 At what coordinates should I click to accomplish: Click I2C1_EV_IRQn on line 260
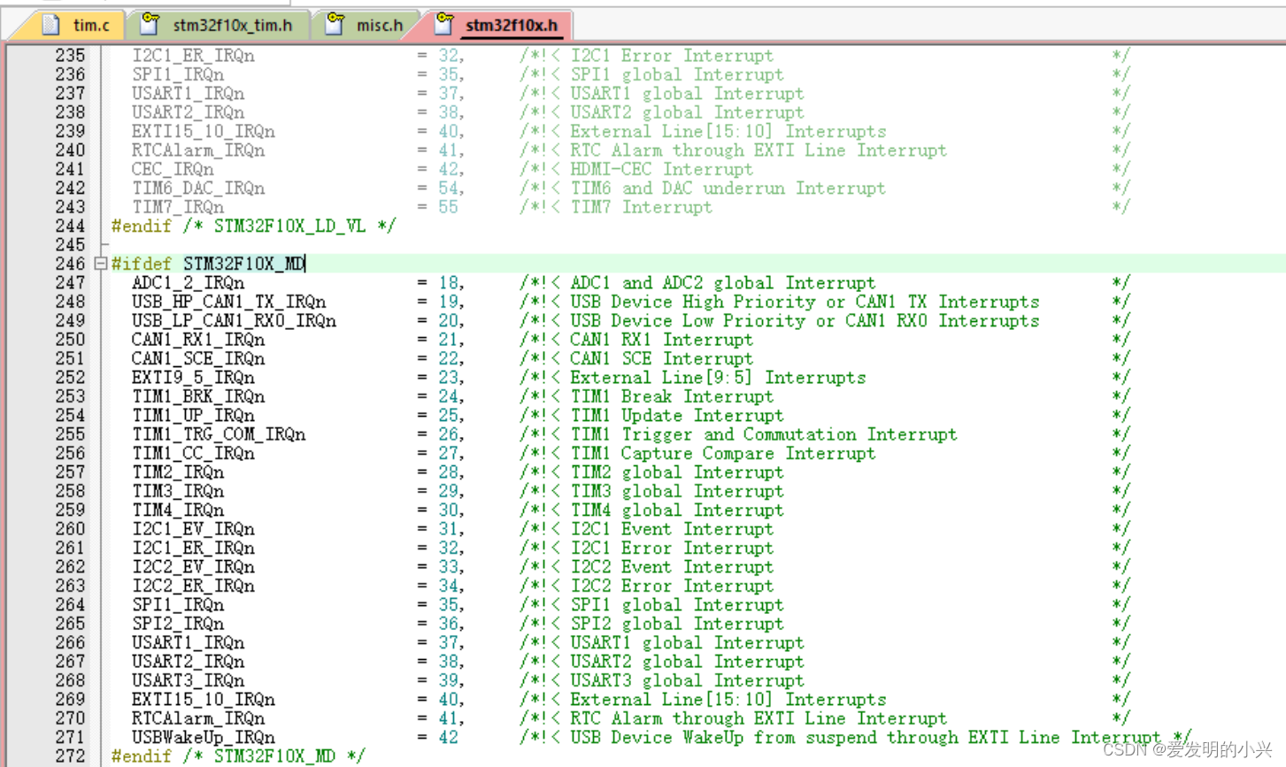193,529
